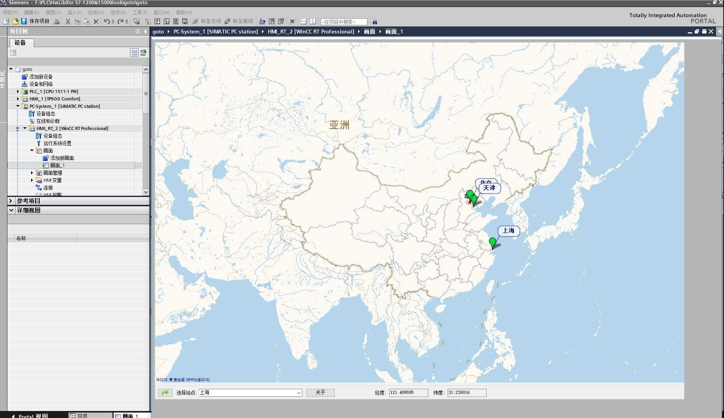Click the 转至在线 button
Screen dimensions: 724x418
(x=207, y=21)
